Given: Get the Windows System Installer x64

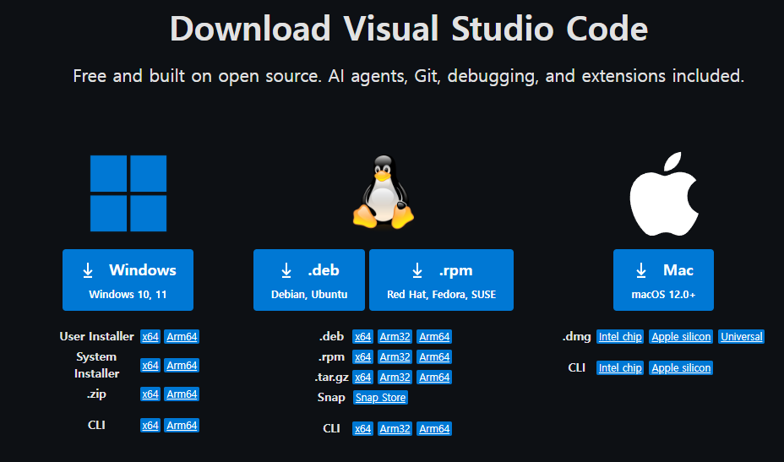Looking at the screenshot, I should (x=150, y=366).
